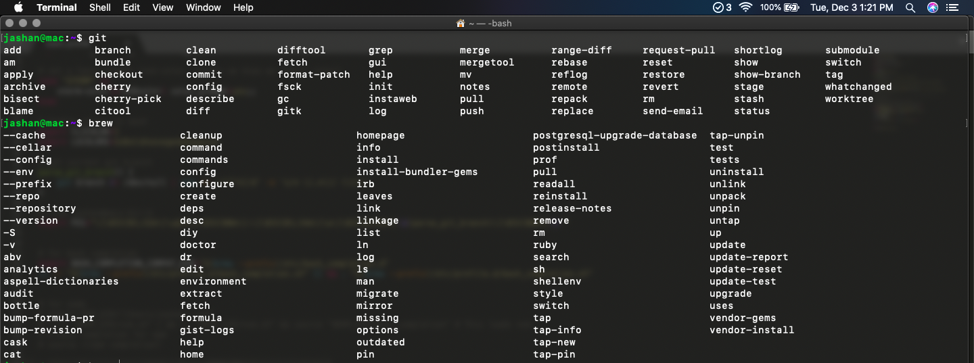
Task: Click the 'install-bundler-gems' brew completion
Action: coord(417,172)
